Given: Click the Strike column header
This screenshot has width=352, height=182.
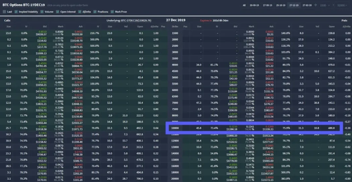Looking at the screenshot, I should tap(175, 27).
